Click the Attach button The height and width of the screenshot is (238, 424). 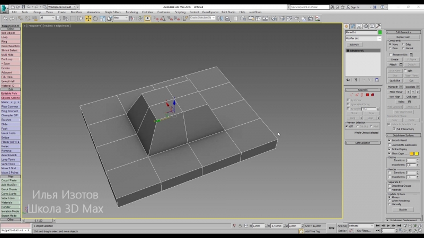click(x=393, y=65)
